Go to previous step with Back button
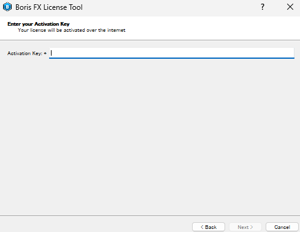Image resolution: width=300 pixels, height=232 pixels. click(x=209, y=227)
